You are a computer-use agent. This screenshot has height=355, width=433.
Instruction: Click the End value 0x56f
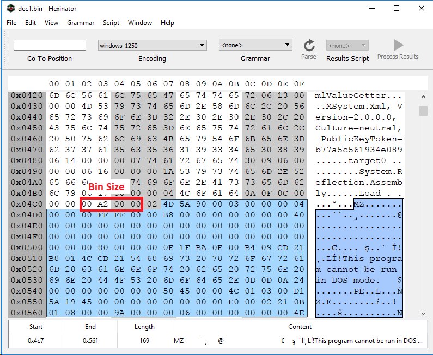pos(90,341)
